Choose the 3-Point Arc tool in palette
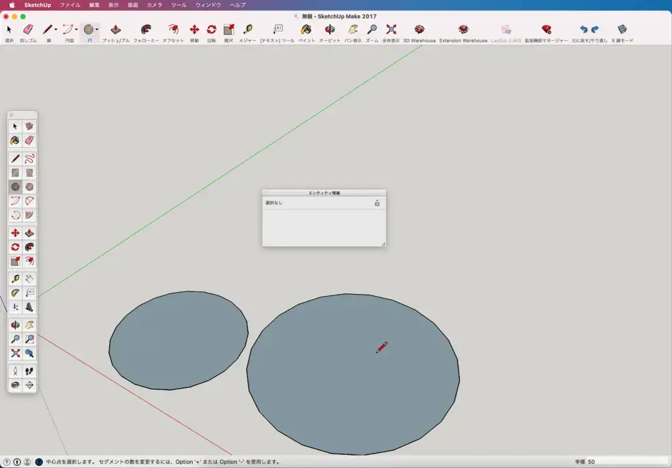Screen dimensions: 672x468 15,215
